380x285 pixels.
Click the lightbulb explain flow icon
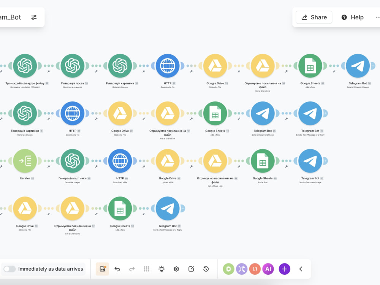click(161, 269)
